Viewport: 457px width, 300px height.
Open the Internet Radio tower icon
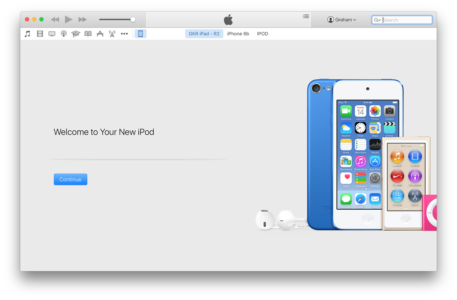click(112, 34)
